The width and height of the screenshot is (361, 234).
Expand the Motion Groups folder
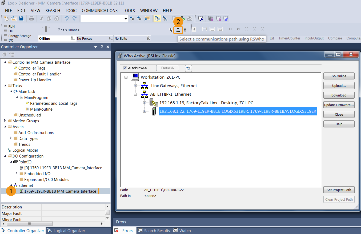[x=5, y=121]
